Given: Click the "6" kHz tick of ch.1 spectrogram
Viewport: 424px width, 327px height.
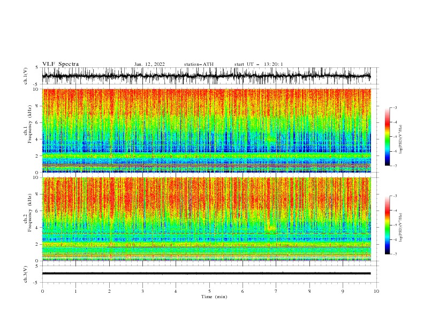Looking at the screenshot, I should [37, 122].
